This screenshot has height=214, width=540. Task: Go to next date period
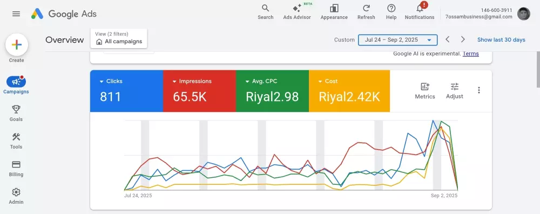point(463,39)
